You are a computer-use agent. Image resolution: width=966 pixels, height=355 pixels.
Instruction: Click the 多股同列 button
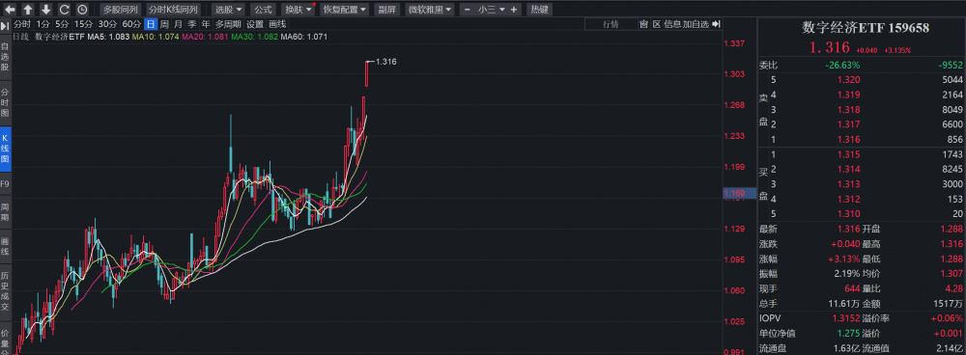pos(121,10)
